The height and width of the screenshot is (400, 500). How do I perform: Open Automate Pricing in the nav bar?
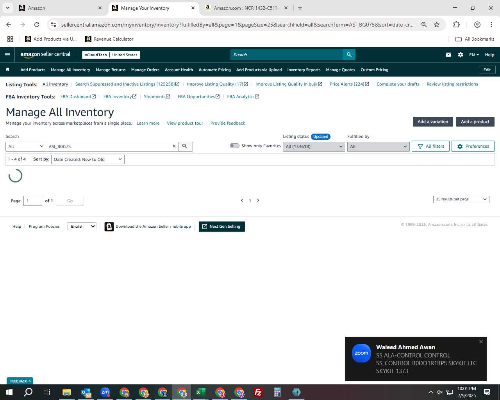215,70
